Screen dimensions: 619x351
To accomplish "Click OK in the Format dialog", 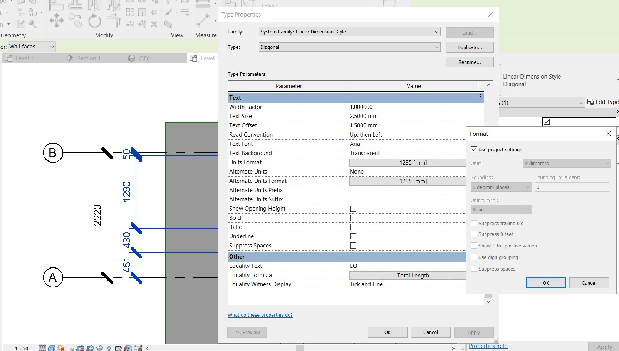I will pyautogui.click(x=546, y=283).
